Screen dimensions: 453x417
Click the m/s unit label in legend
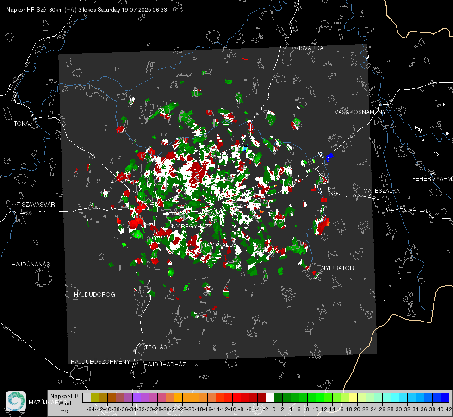click(64, 411)
